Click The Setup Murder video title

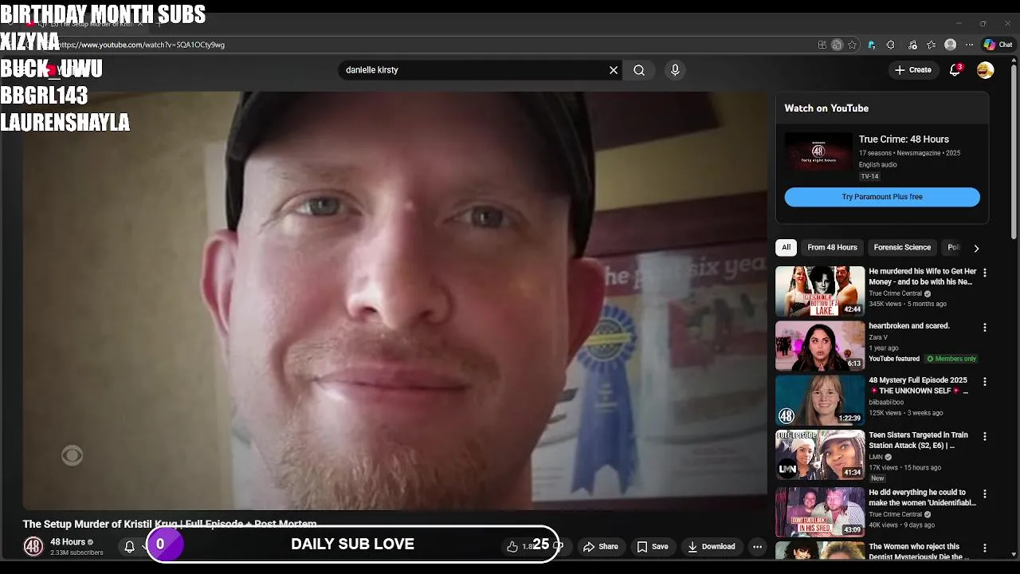coord(170,524)
